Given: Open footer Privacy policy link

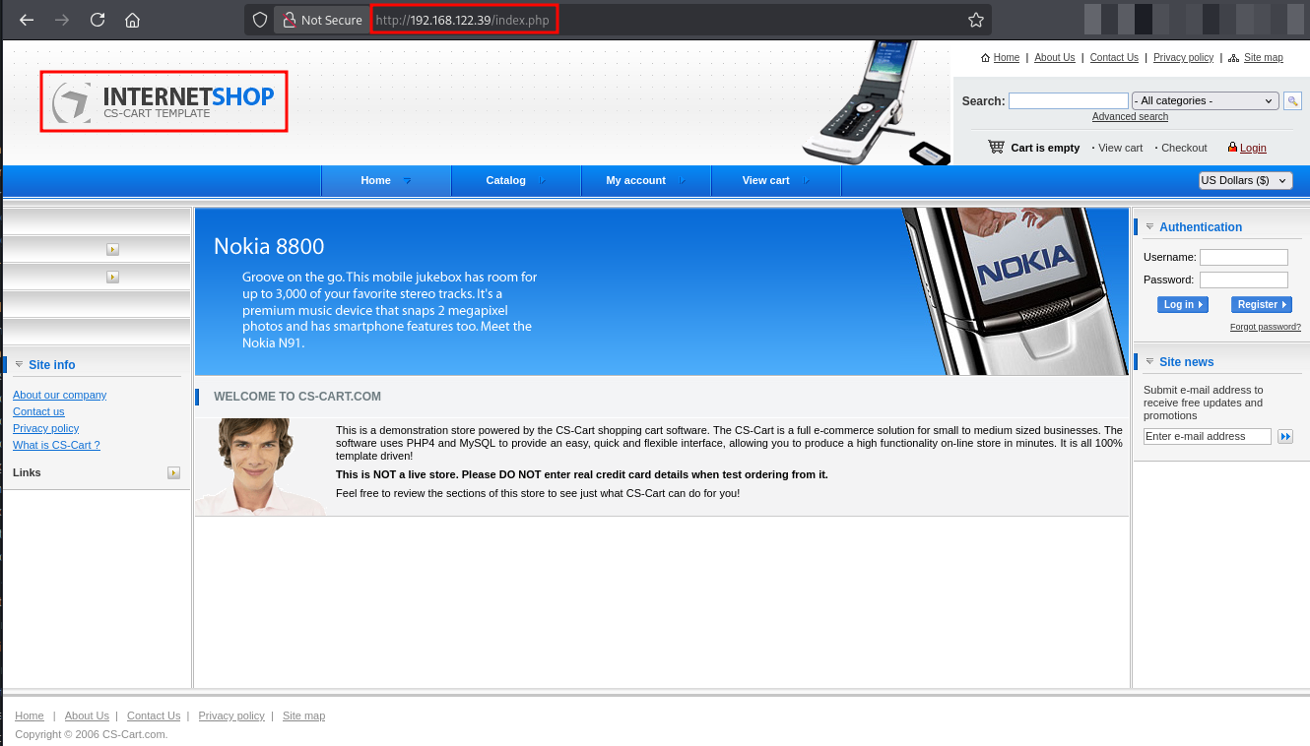Looking at the screenshot, I should 231,715.
